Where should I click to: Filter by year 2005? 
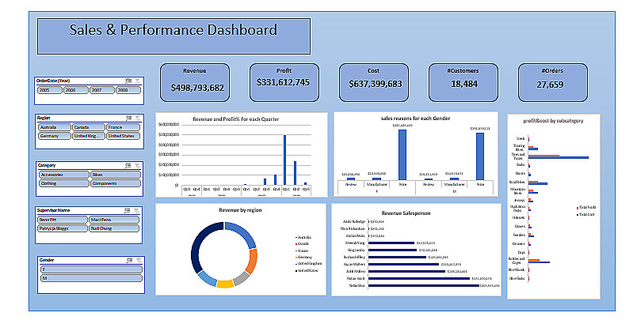pyautogui.click(x=50, y=90)
